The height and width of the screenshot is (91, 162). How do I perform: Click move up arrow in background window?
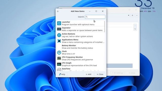[135, 25]
